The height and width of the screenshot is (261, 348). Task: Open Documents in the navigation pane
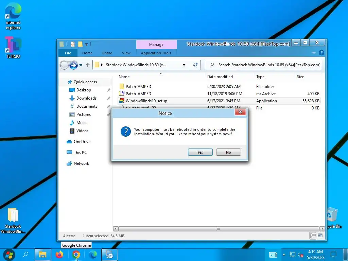87,106
